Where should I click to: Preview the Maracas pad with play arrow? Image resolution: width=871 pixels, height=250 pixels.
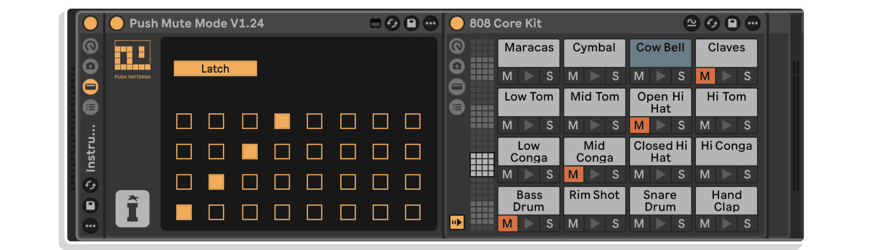tap(529, 76)
